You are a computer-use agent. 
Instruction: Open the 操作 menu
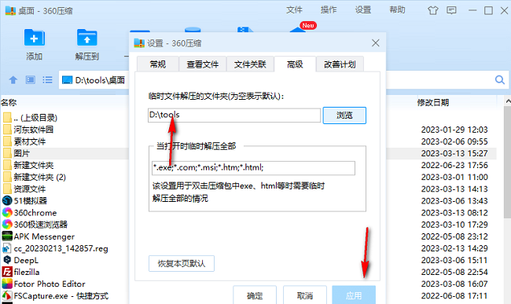pyautogui.click(x=329, y=10)
